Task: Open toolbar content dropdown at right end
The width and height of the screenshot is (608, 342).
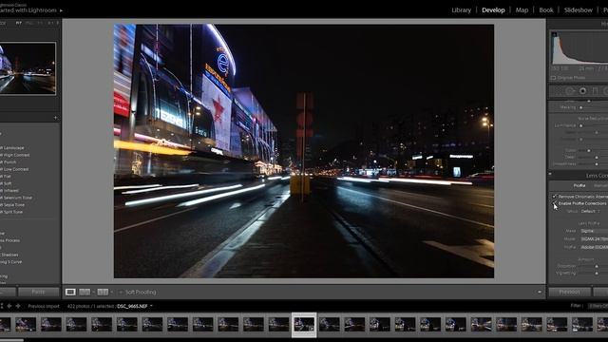Action: [540, 292]
